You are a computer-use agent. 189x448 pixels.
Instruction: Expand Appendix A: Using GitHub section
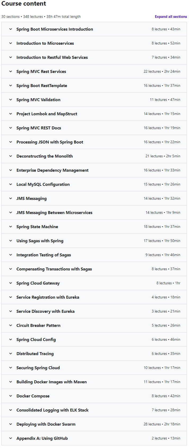click(94, 438)
